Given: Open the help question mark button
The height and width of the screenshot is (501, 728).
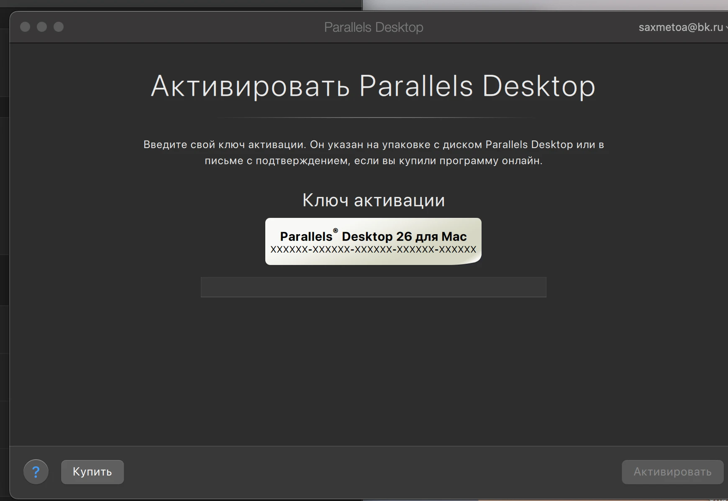Looking at the screenshot, I should tap(36, 472).
